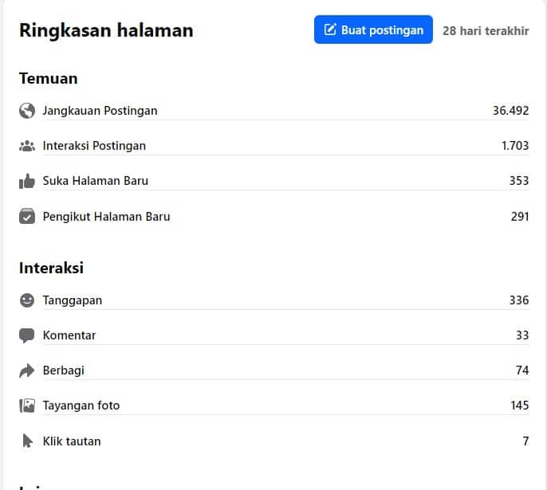Click the reactions value 336
Image resolution: width=547 pixels, height=490 pixels.
pos(519,300)
